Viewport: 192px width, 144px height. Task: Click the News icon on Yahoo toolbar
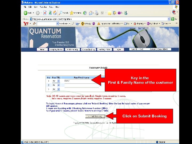point(163,23)
